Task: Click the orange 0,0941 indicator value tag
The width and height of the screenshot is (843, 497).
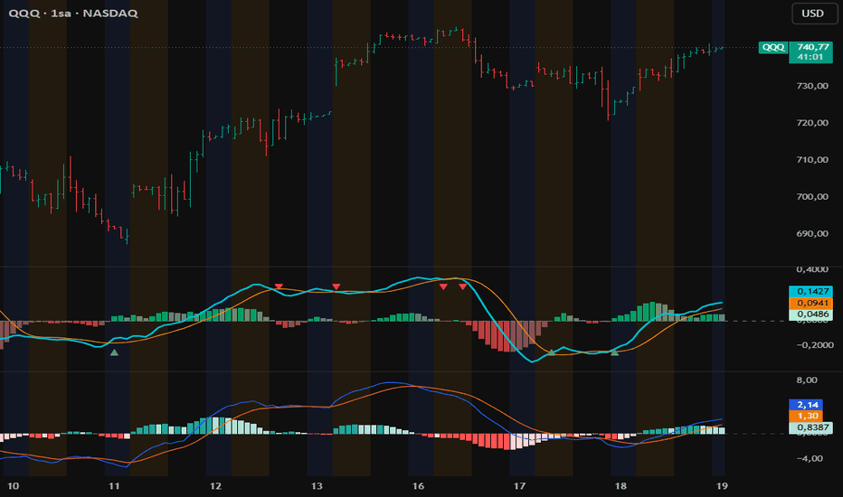Action: click(810, 303)
